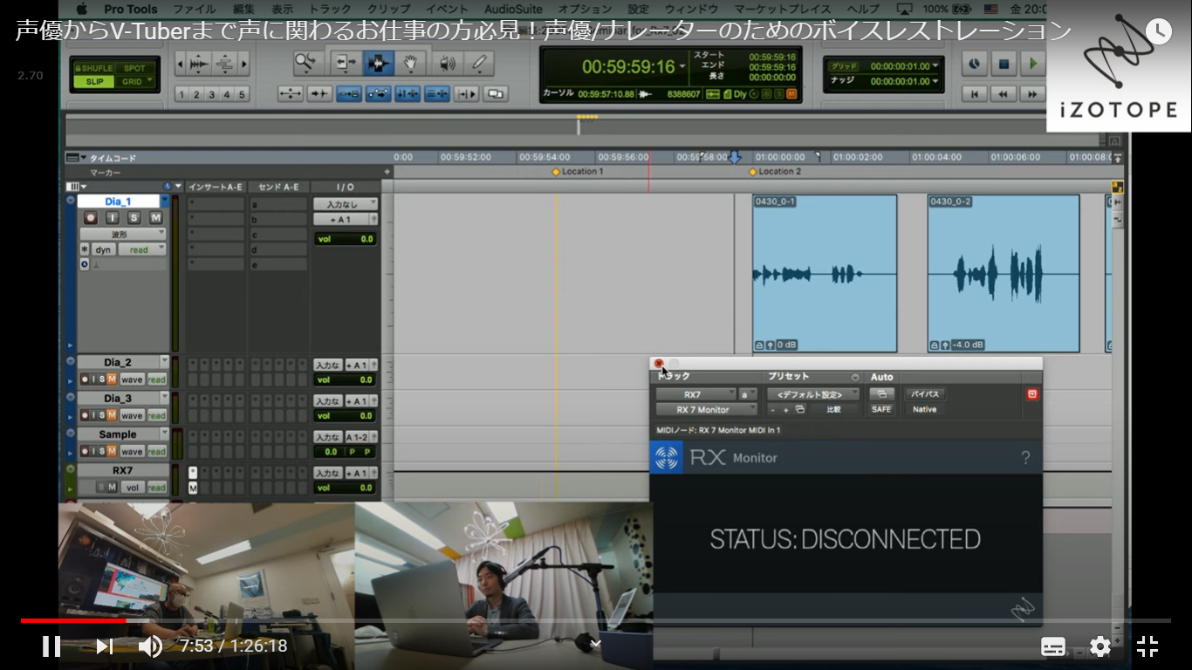The height and width of the screenshot is (670, 1192).
Task: Toggle the SAFE automation button
Action: click(881, 409)
